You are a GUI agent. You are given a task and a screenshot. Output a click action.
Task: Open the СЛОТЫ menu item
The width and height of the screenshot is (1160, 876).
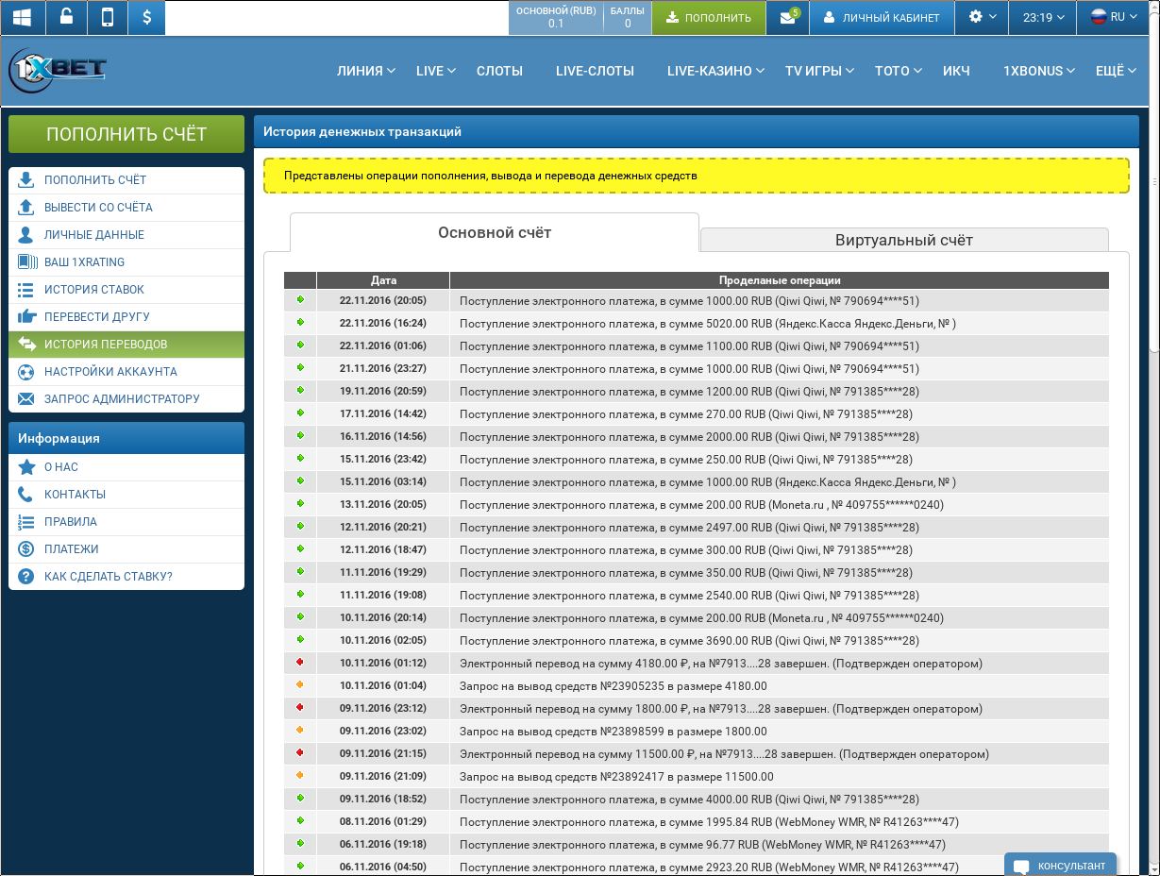499,71
